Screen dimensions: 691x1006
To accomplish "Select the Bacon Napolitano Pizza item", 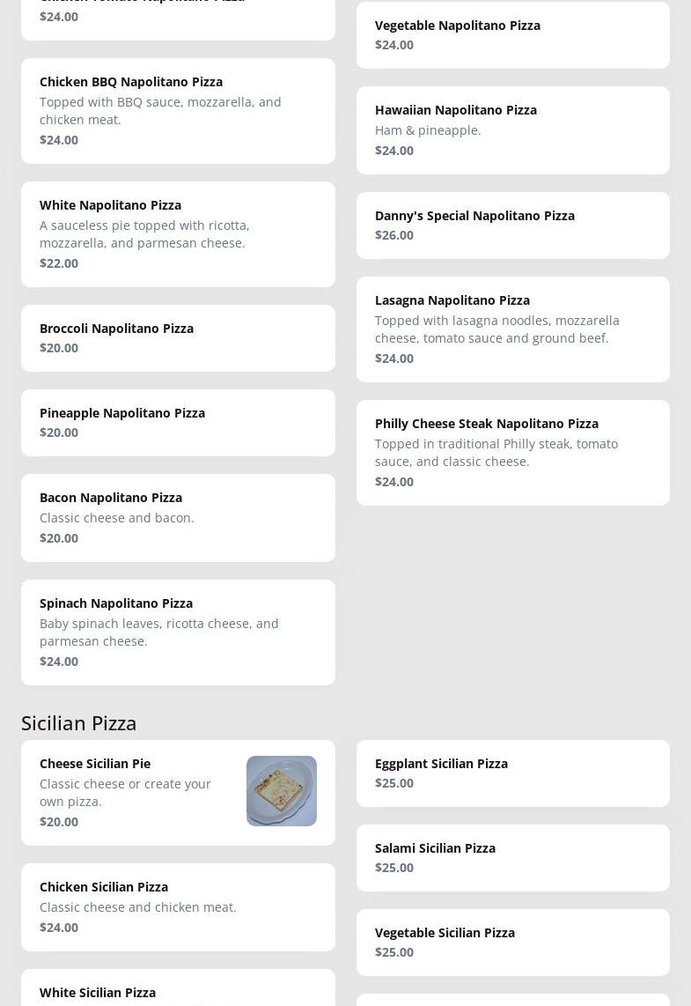I will 178,518.
